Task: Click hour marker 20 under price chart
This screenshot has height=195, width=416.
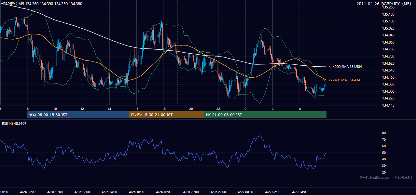Action: pos(191,109)
